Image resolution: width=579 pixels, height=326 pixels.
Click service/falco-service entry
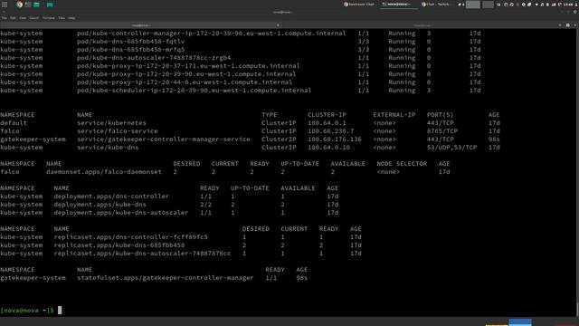[118, 131]
